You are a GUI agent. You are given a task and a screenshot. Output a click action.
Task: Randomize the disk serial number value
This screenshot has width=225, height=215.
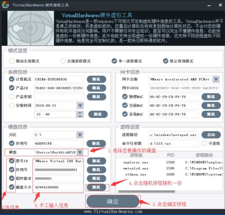click(x=96, y=170)
